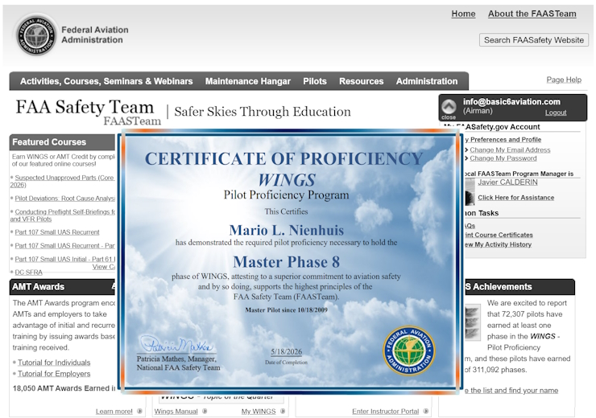Open Part 107 Small UAS Initial course
The image size is (596, 418).
[x=65, y=259]
